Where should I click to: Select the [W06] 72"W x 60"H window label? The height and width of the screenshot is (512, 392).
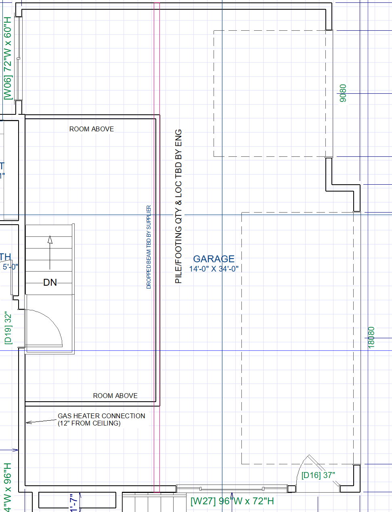pos(8,58)
